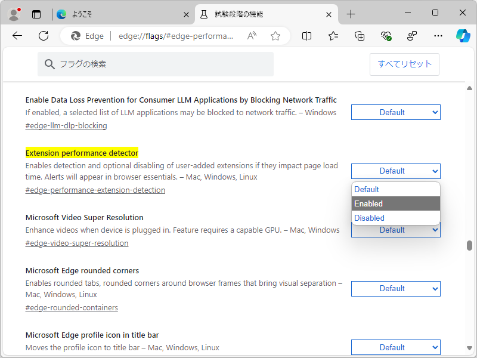Open the tab actions menu icon

37,14
